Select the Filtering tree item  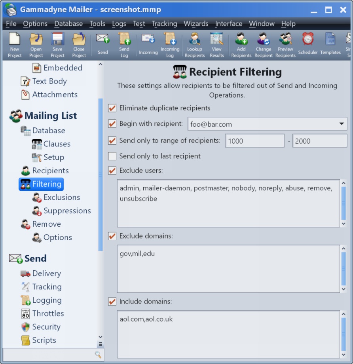click(x=41, y=184)
